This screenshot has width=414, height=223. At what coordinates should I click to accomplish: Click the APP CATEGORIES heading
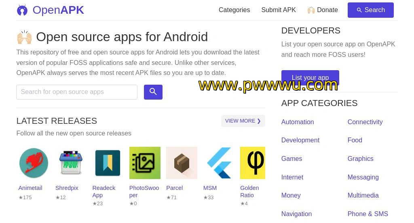tap(319, 103)
